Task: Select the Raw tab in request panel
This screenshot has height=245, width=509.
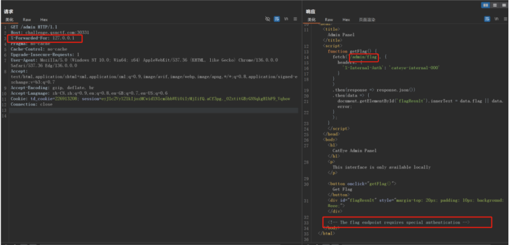Action: 27,20
